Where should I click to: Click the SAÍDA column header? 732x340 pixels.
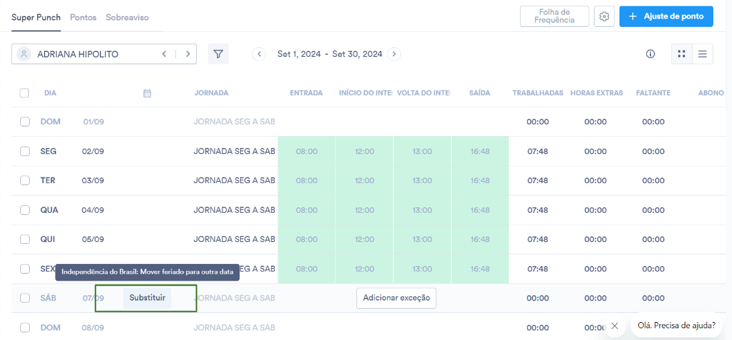coord(480,93)
